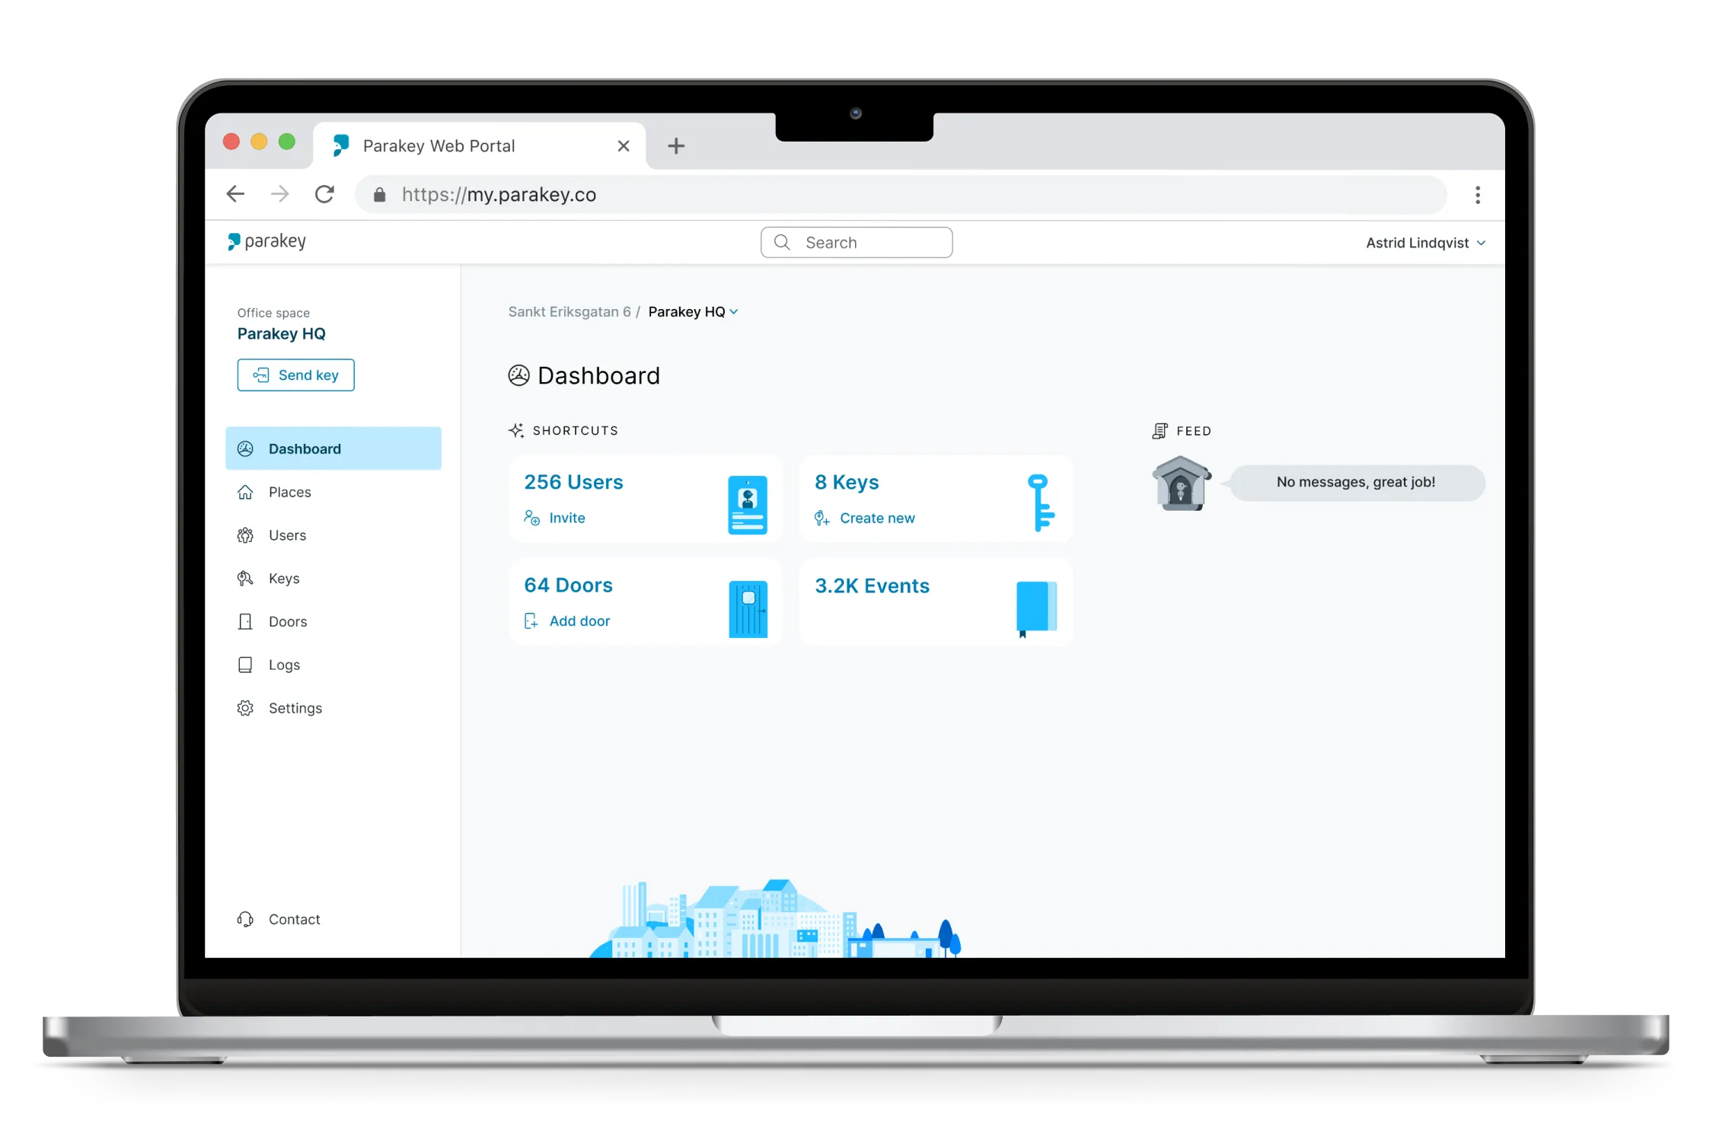Click the magnifier icon in Search
The height and width of the screenshot is (1142, 1713).
(782, 242)
